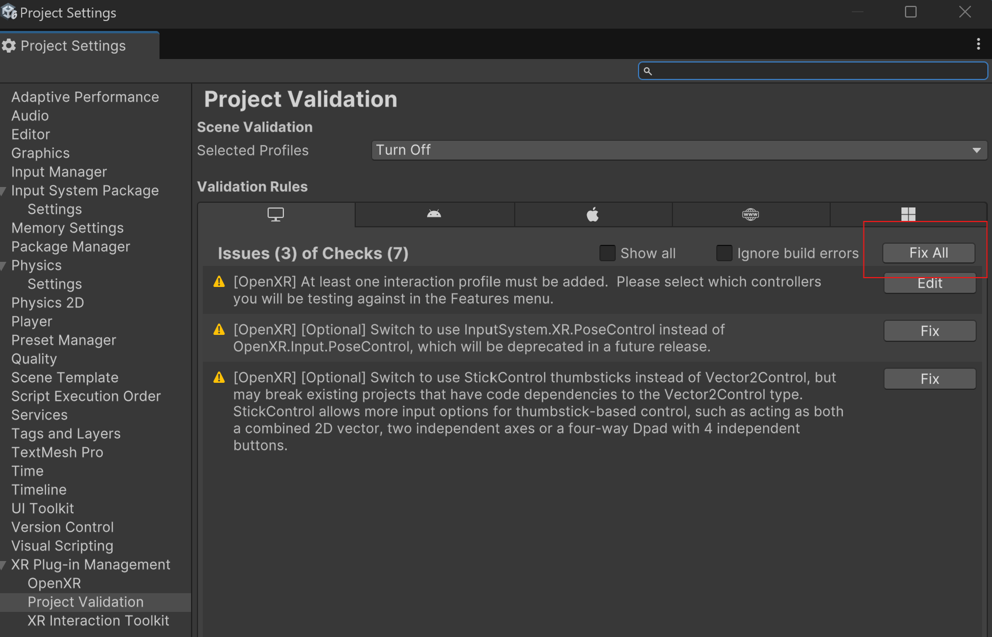Select XR Interaction Toolkit in the sidebar
Viewport: 992px width, 637px height.
tap(98, 621)
